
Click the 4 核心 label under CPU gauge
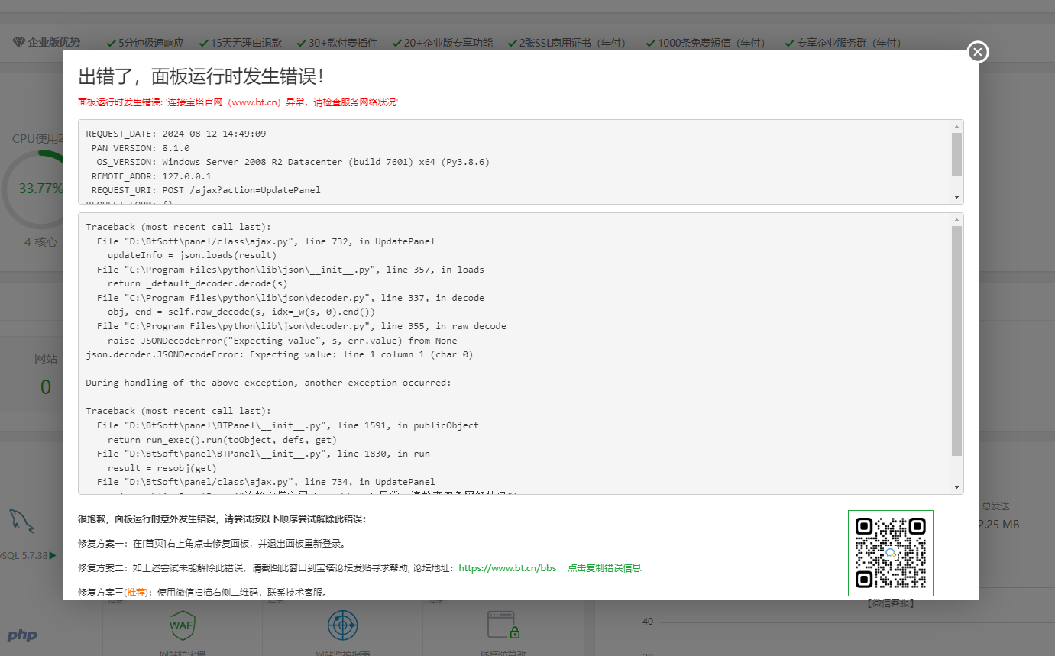pyautogui.click(x=40, y=241)
